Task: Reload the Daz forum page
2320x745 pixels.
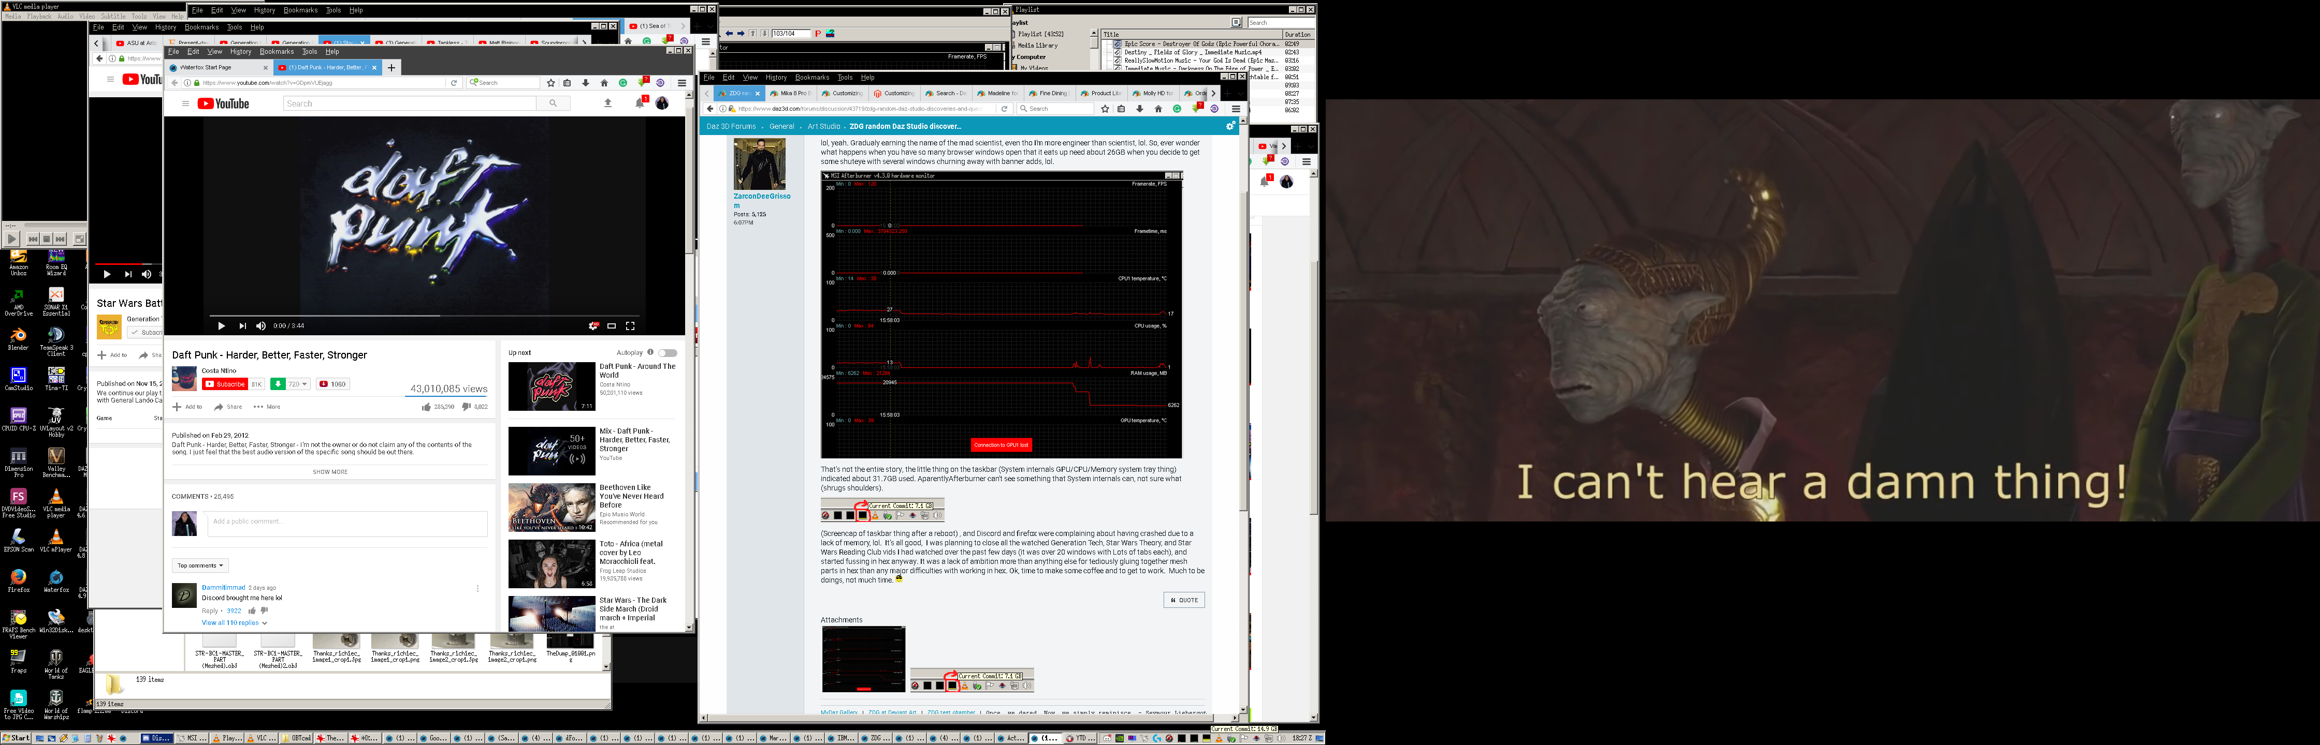Action: [x=1004, y=109]
